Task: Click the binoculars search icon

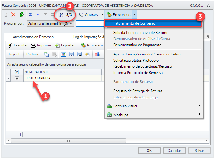Action: coord(61,15)
